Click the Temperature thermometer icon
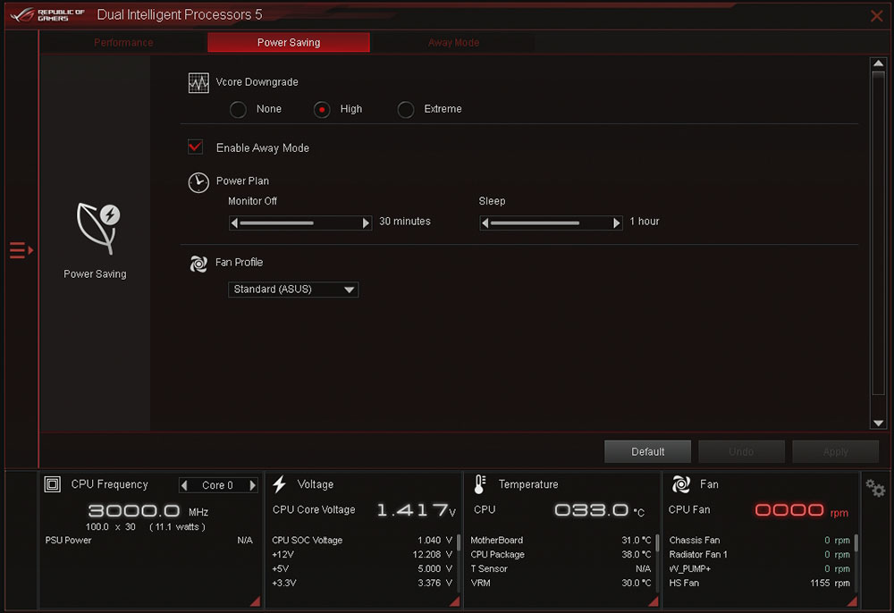 coord(480,484)
